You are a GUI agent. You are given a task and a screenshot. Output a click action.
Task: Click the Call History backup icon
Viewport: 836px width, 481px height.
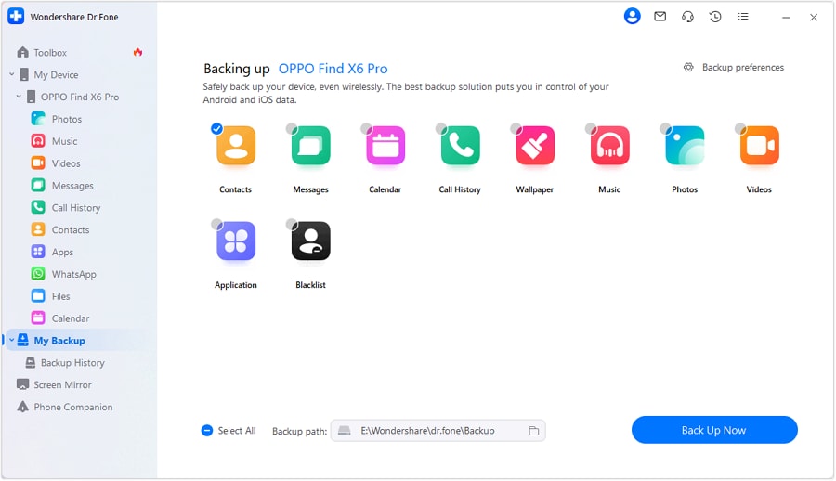tap(460, 146)
